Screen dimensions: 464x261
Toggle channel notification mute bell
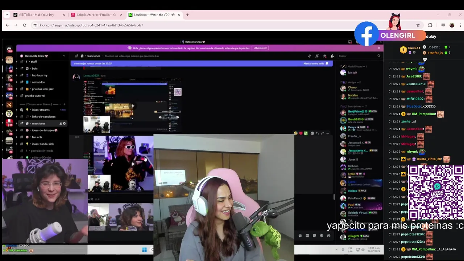(x=317, y=56)
